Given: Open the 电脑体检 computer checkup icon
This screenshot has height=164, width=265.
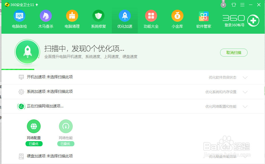Looking at the screenshot, I should click(x=19, y=16).
